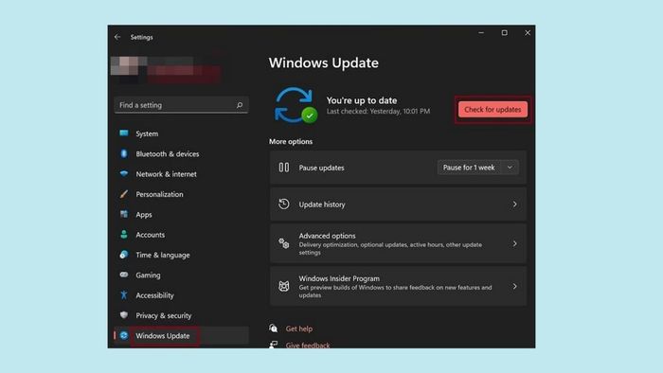The width and height of the screenshot is (663, 373).
Task: Click the Windows Update sidebar icon
Action: pyautogui.click(x=124, y=335)
